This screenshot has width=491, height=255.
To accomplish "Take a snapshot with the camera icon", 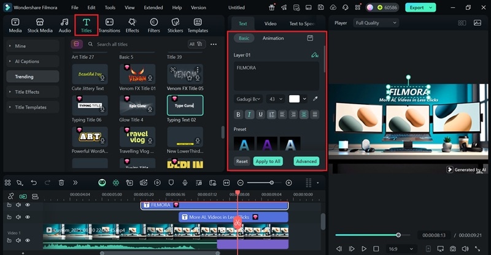I will [x=453, y=249].
